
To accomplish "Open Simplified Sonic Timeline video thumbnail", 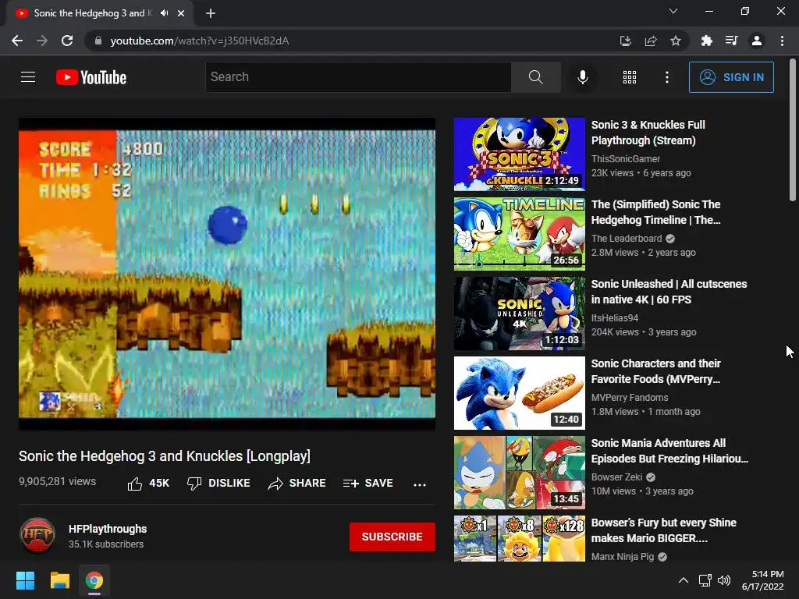I will tap(519, 234).
